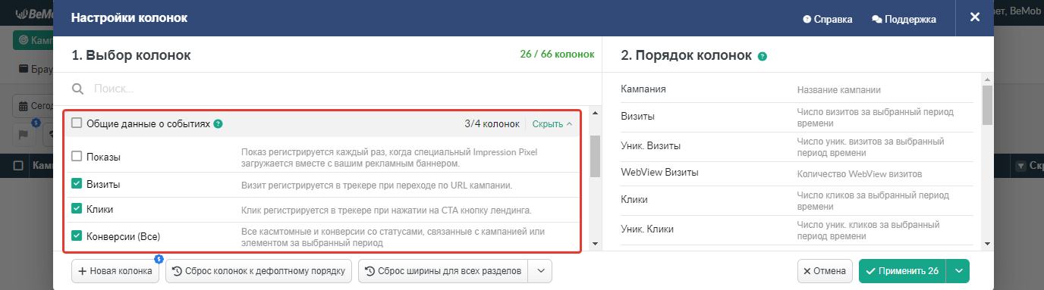
Task: Collapse the group with Скрыть
Action: [552, 123]
